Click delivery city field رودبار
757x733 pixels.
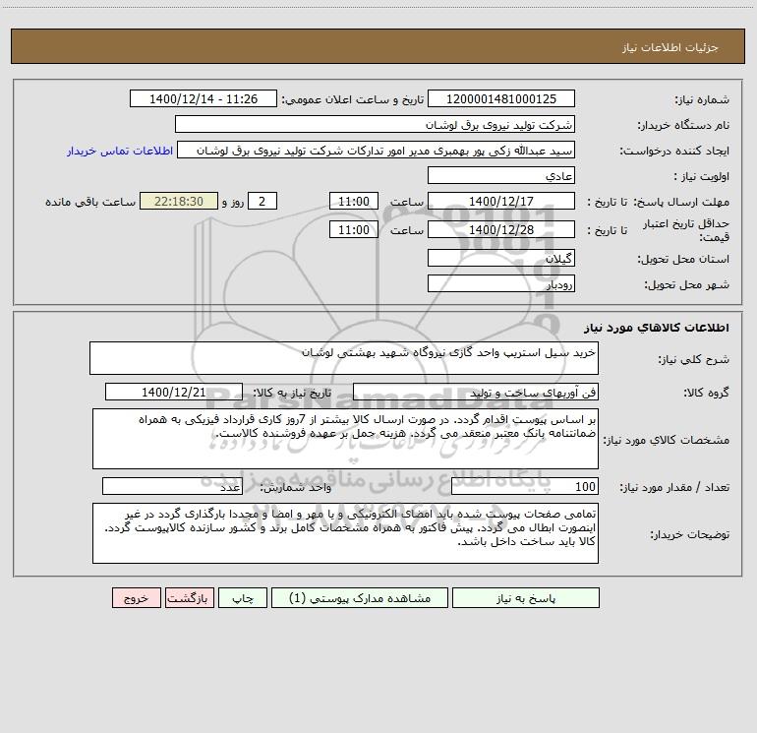click(501, 283)
